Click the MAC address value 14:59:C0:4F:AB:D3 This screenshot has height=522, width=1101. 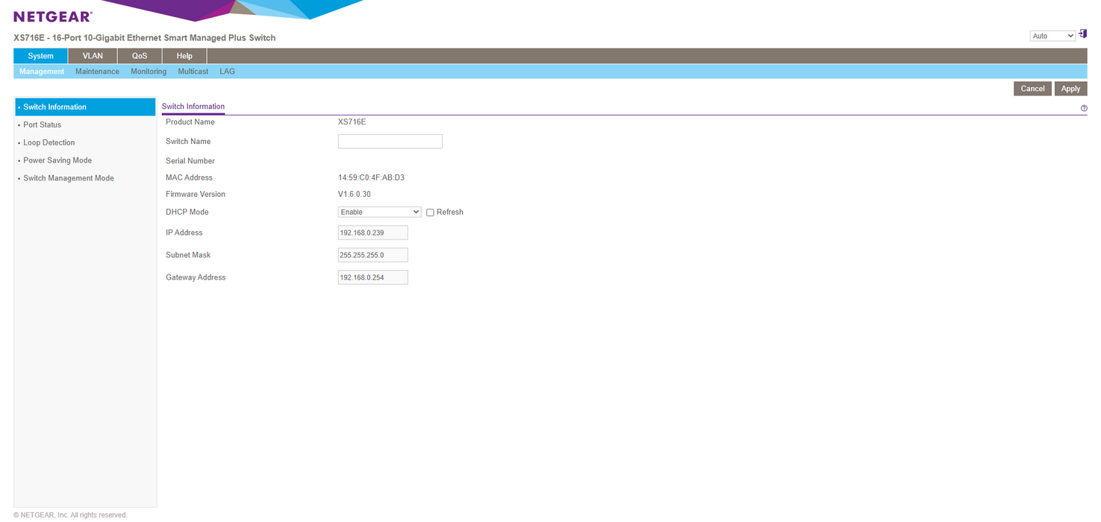tap(371, 177)
